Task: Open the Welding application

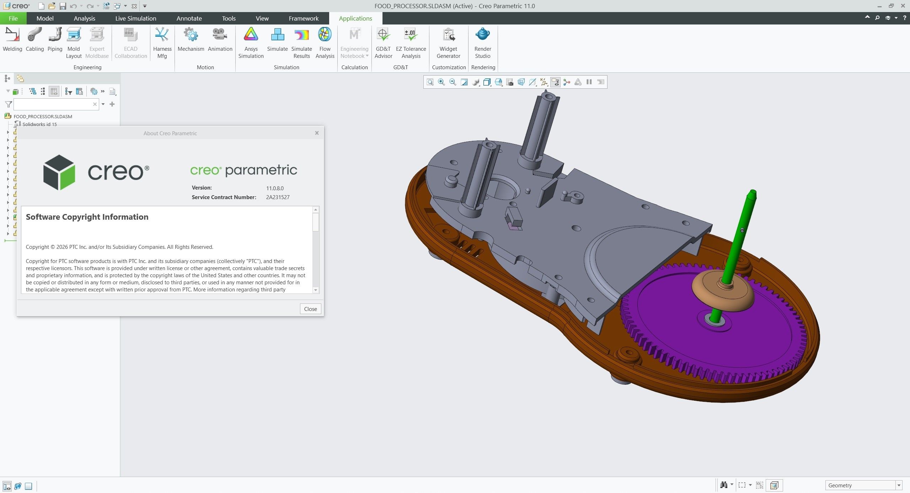Action: (12, 40)
